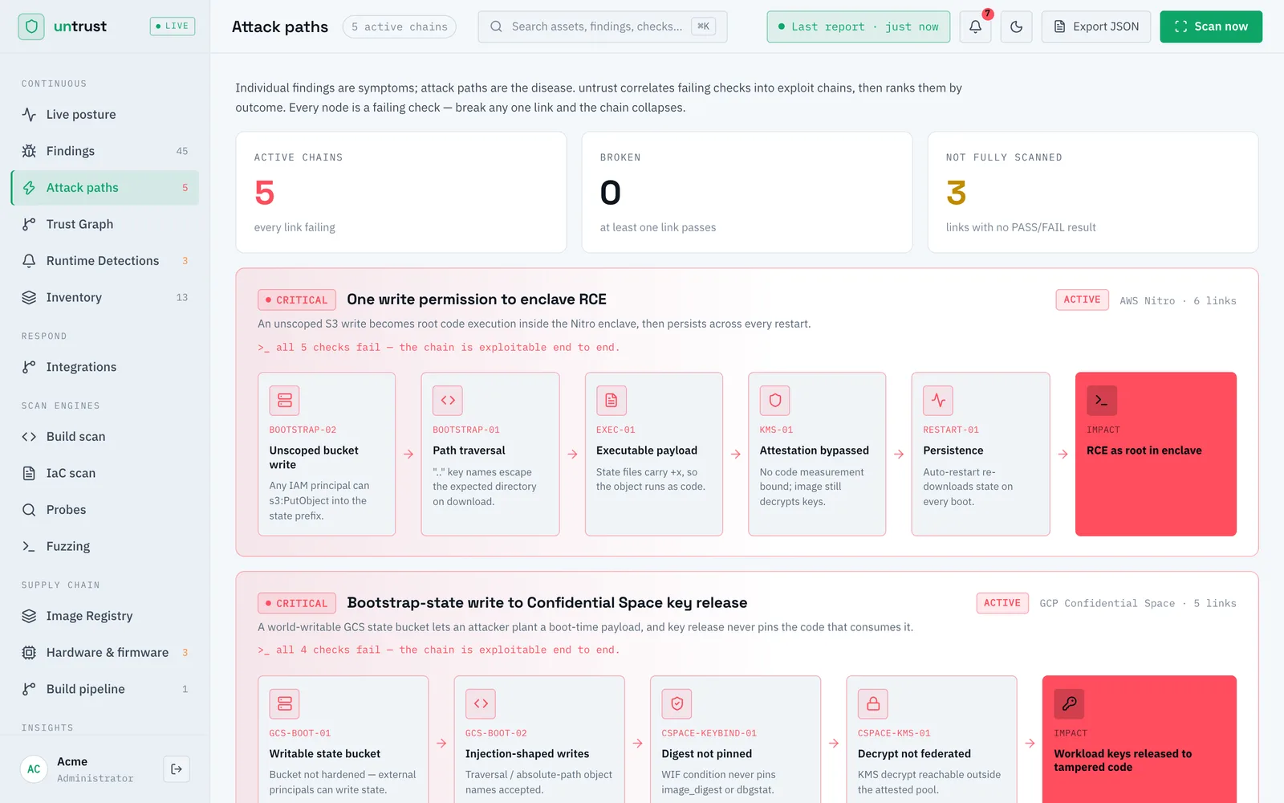Click KMS-01 shield icon
Screen dimensions: 1284x803
pos(775,400)
